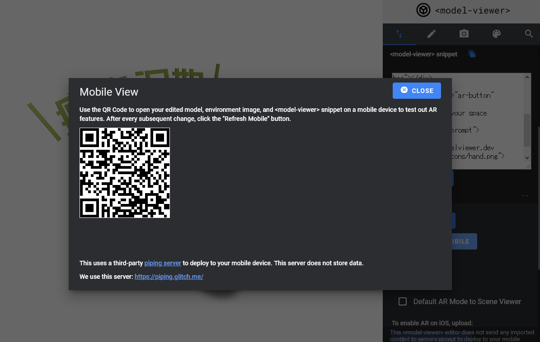Click the QR code image
Screen dimensions: 540x342
[125, 173]
